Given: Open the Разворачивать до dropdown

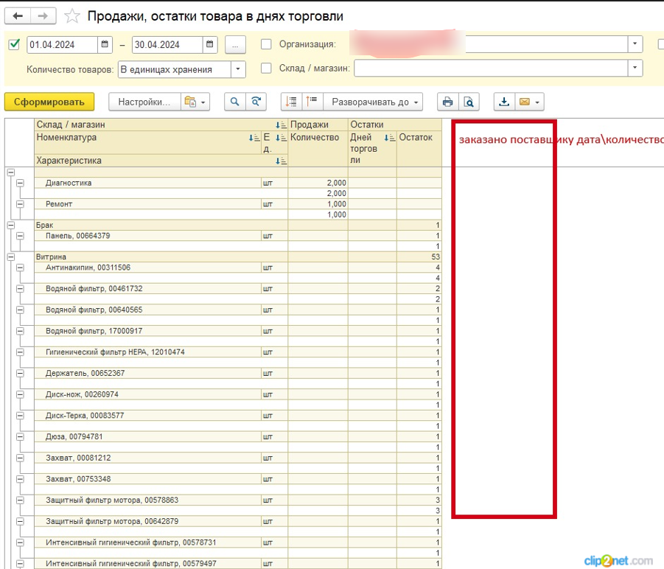Looking at the screenshot, I should coord(375,102).
